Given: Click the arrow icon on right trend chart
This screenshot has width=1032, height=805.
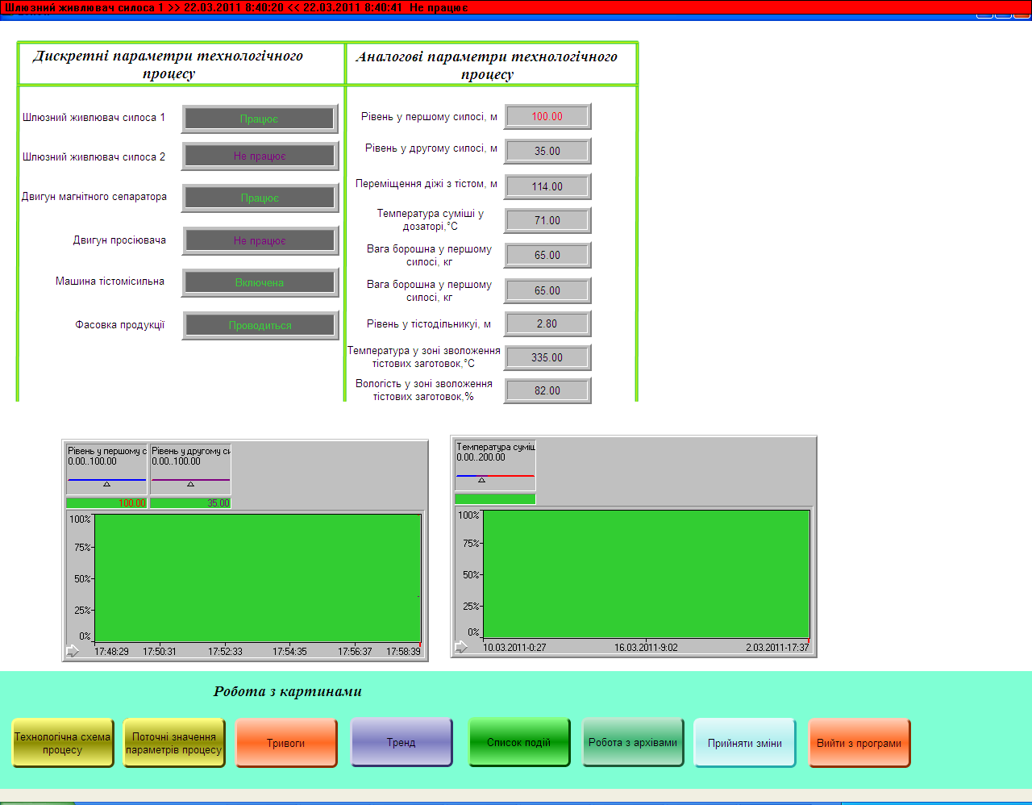Looking at the screenshot, I should click(x=461, y=647).
